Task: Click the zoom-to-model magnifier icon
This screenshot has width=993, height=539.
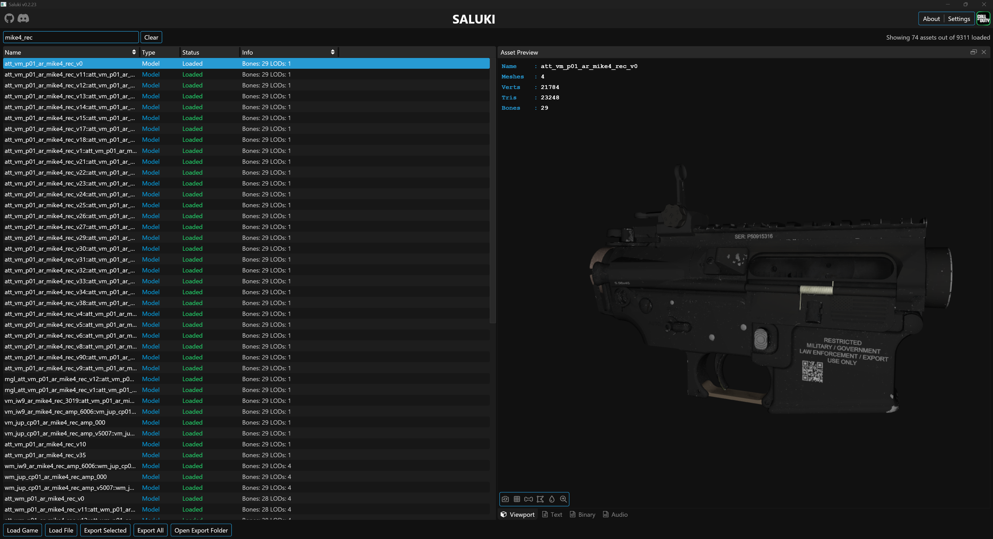Action: 563,499
